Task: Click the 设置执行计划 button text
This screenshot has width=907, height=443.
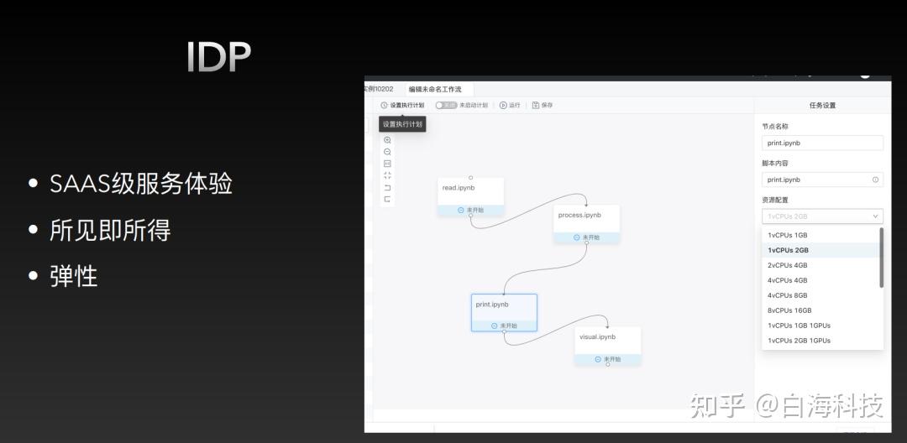Action: 407,105
